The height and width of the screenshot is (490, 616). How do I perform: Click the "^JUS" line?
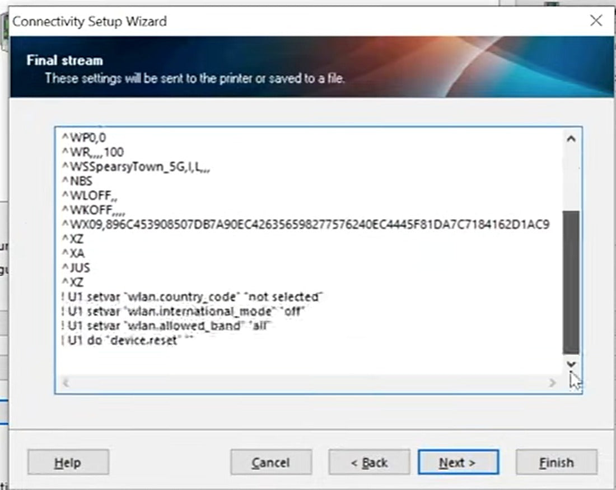tap(76, 268)
